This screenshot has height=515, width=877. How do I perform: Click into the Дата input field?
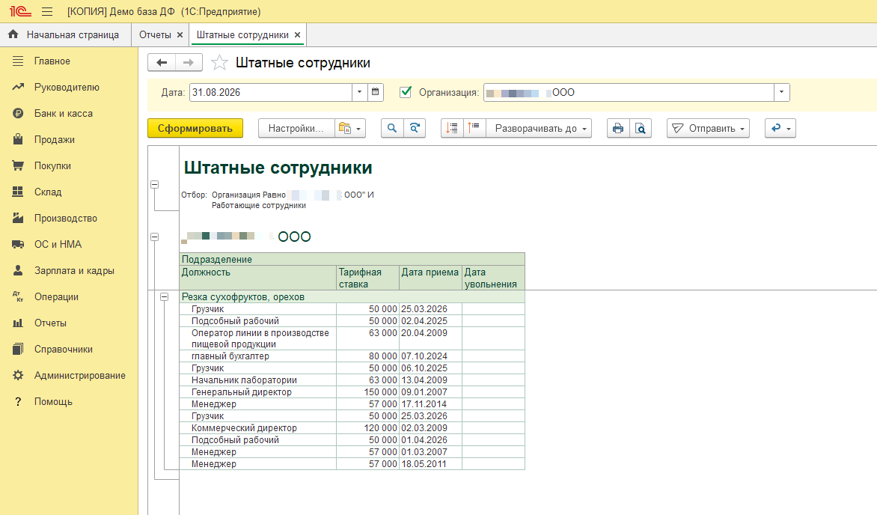(271, 92)
